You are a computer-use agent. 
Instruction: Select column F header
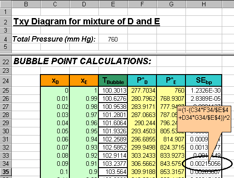tap(142, 4)
